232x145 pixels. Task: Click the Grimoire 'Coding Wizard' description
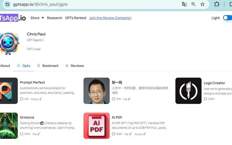click(48, 125)
